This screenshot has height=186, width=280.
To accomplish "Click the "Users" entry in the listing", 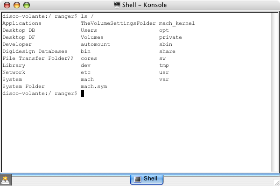I will click(89, 30).
